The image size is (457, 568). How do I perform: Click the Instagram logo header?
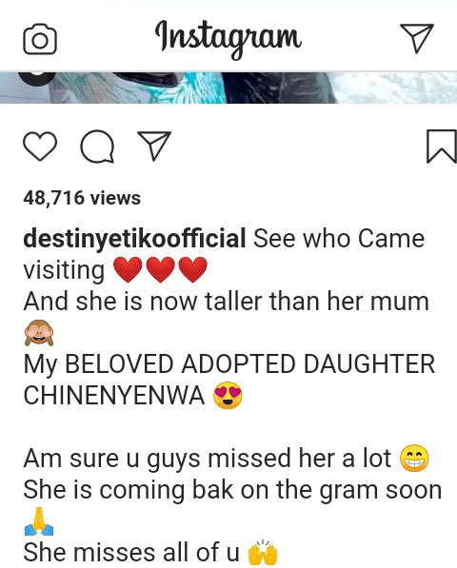coord(228,39)
